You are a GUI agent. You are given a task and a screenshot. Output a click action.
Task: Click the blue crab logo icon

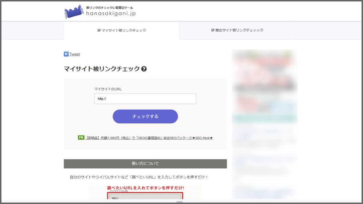coord(74,12)
